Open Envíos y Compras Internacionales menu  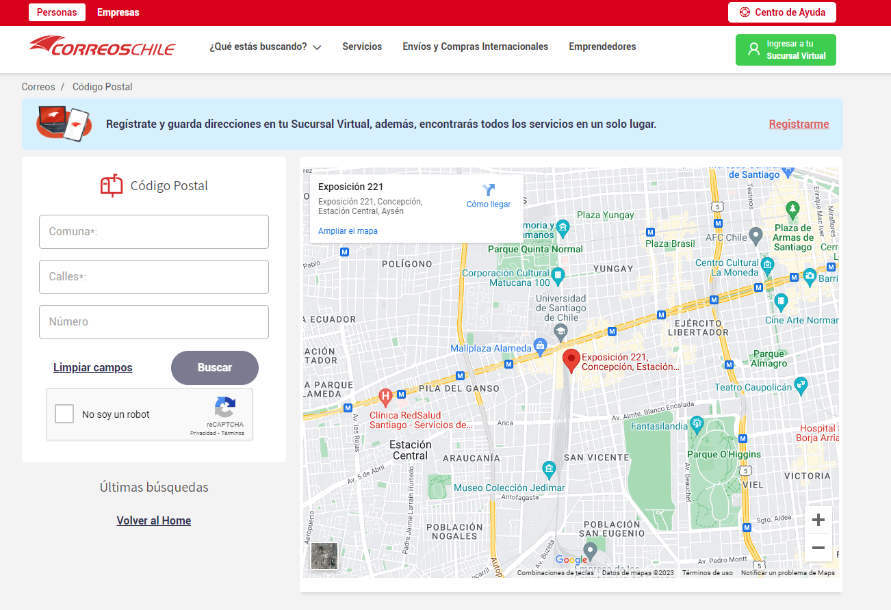pyautogui.click(x=476, y=47)
